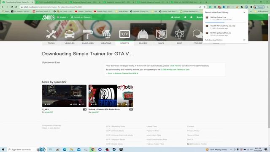This screenshot has width=270, height=152.
Task: Expand the English language dropdown
Action: tap(62, 17)
